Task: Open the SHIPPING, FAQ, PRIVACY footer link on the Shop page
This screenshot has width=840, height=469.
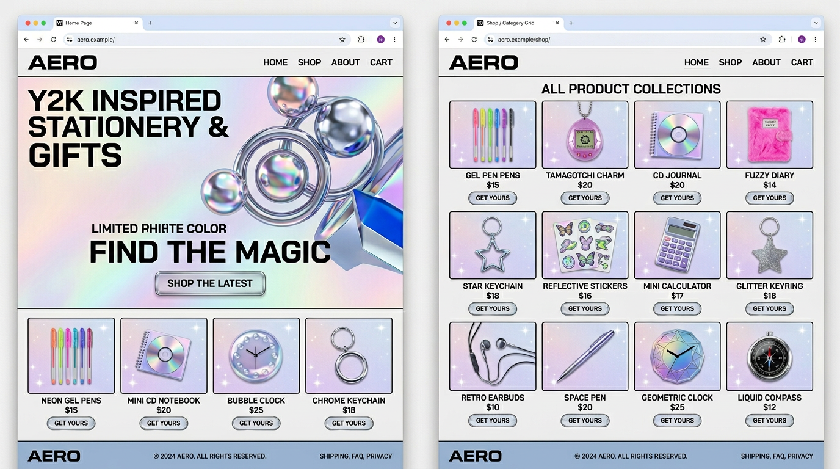Action: 777,456
